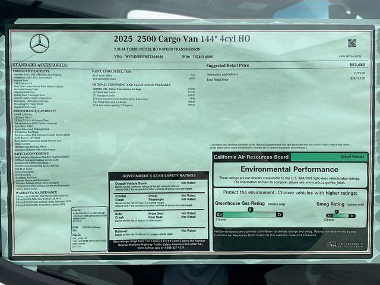The image size is (380, 285).
Task: Click the 'Suggested Retail Price' label
Action: tap(227, 65)
